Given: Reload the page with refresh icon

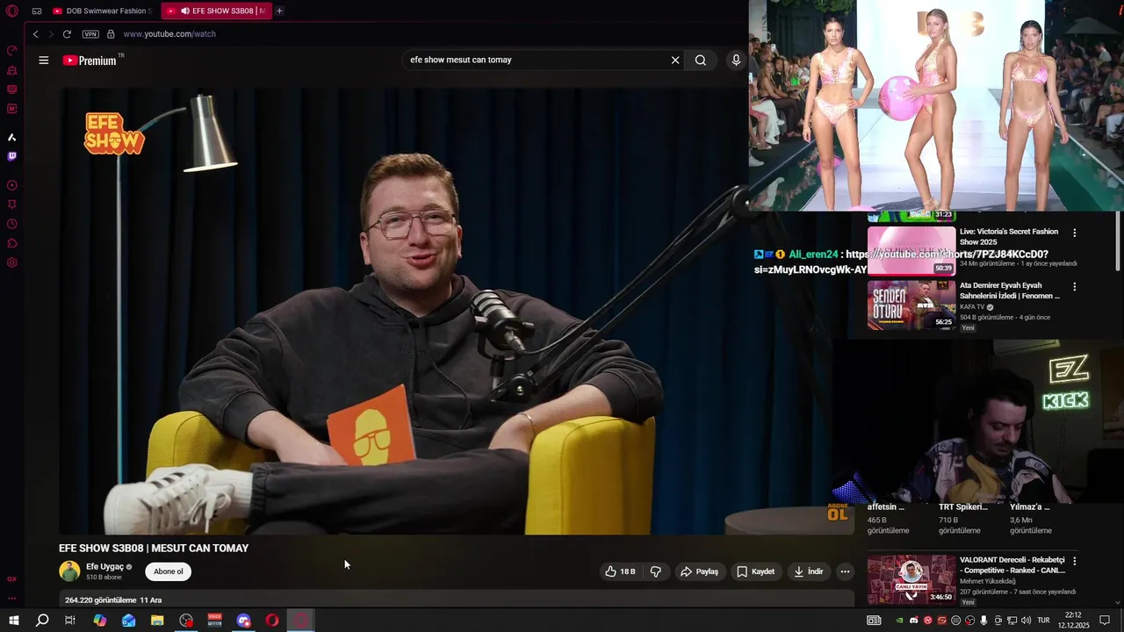Looking at the screenshot, I should click(x=67, y=34).
